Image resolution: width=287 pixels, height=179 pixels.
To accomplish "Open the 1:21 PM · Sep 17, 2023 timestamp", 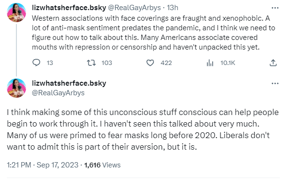I will click(x=42, y=165).
